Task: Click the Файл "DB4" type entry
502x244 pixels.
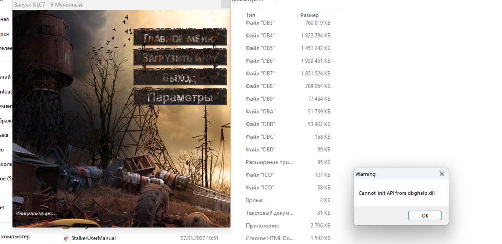Action: pyautogui.click(x=260, y=35)
